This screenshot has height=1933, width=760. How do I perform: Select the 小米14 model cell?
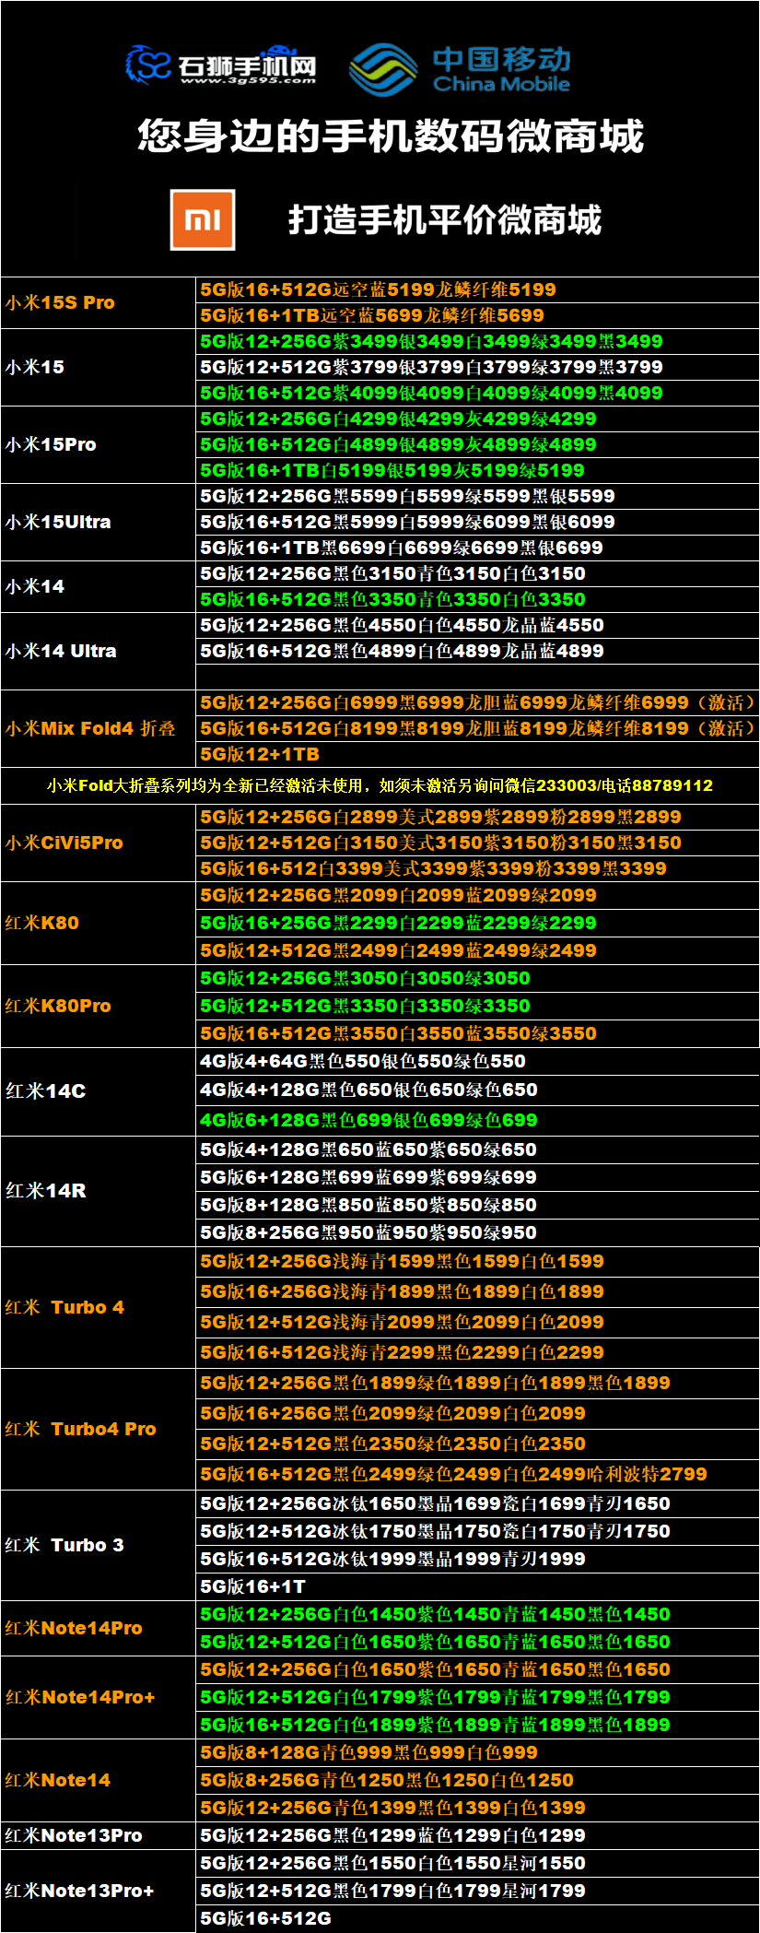99,586
